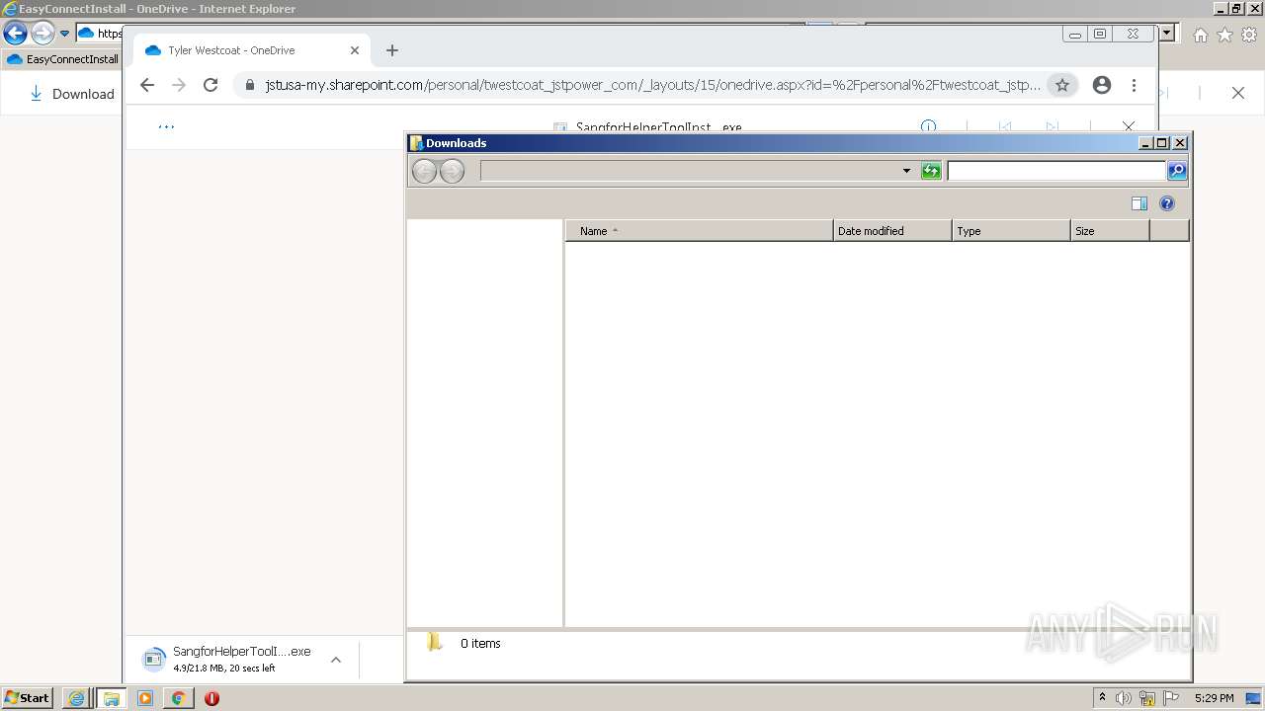The width and height of the screenshot is (1265, 711).
Task: Sort by the Type column header
Action: pyautogui.click(x=1011, y=231)
